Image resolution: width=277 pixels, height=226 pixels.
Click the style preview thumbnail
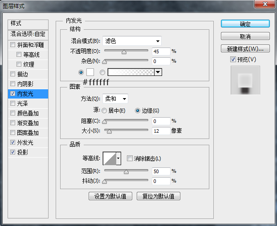click(x=245, y=80)
